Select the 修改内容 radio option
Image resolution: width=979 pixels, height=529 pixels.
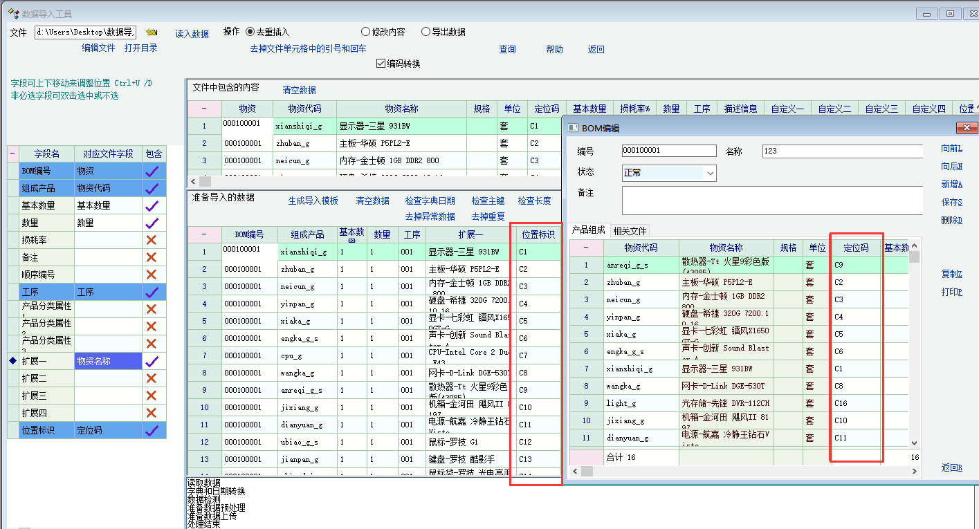(x=366, y=32)
